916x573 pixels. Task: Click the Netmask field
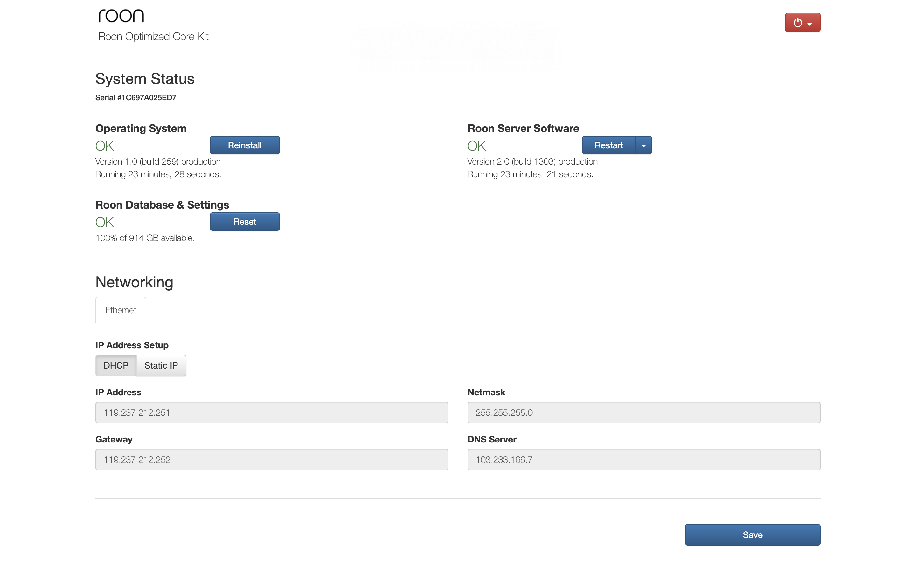(643, 412)
